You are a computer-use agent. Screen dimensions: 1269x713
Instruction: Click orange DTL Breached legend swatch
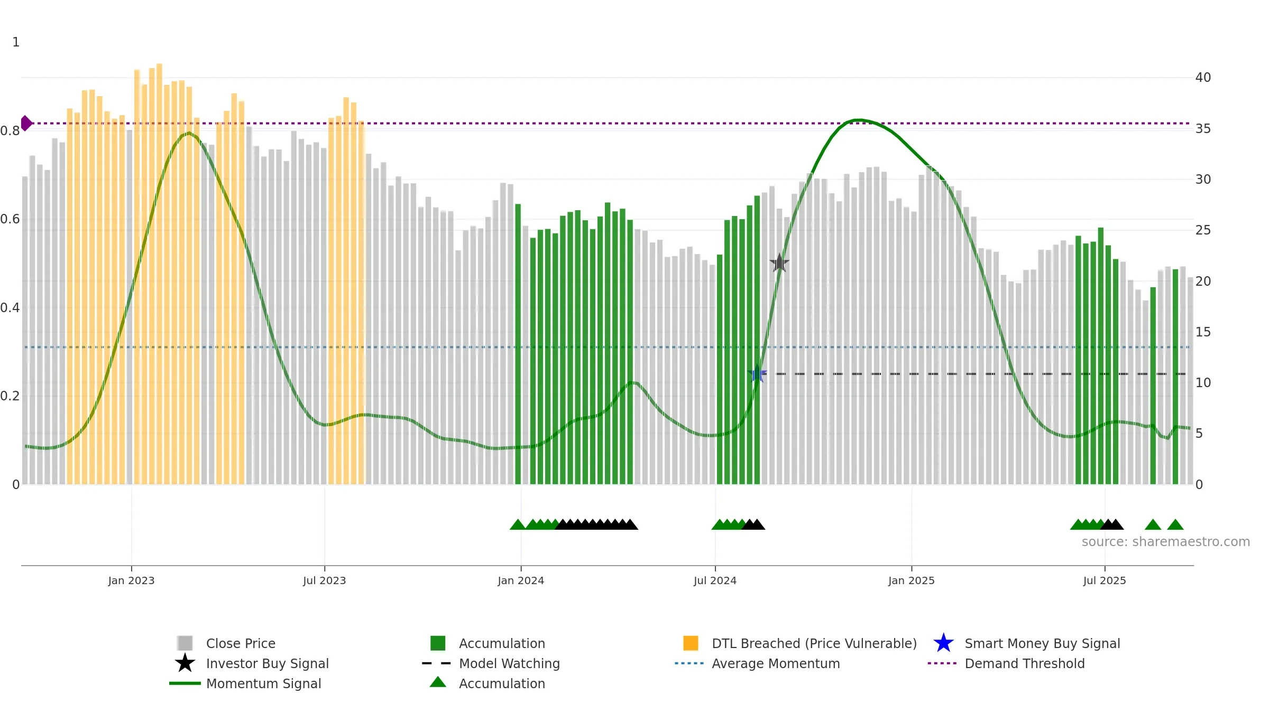(x=691, y=643)
